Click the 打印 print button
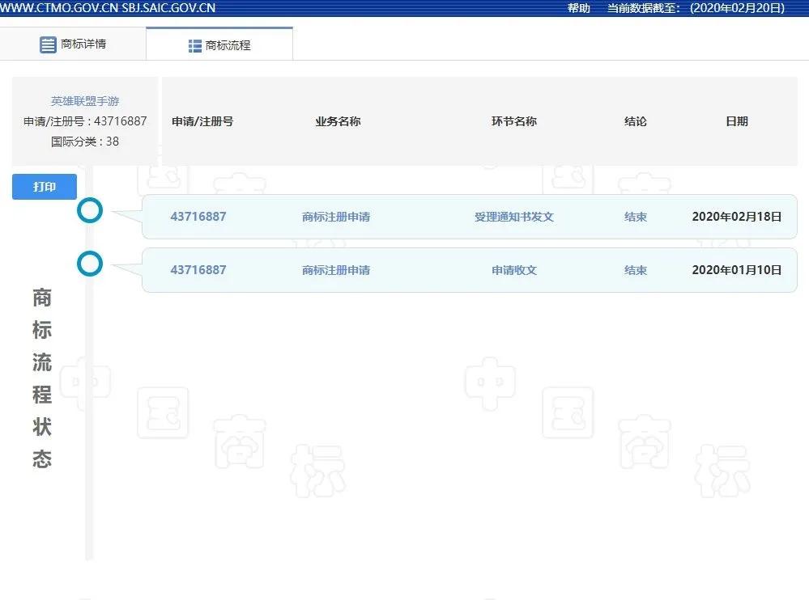The image size is (809, 600). click(44, 186)
